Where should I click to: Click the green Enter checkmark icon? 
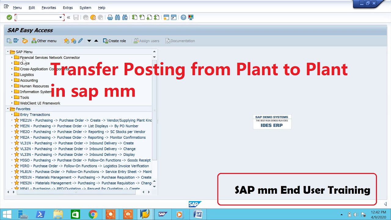point(9,17)
